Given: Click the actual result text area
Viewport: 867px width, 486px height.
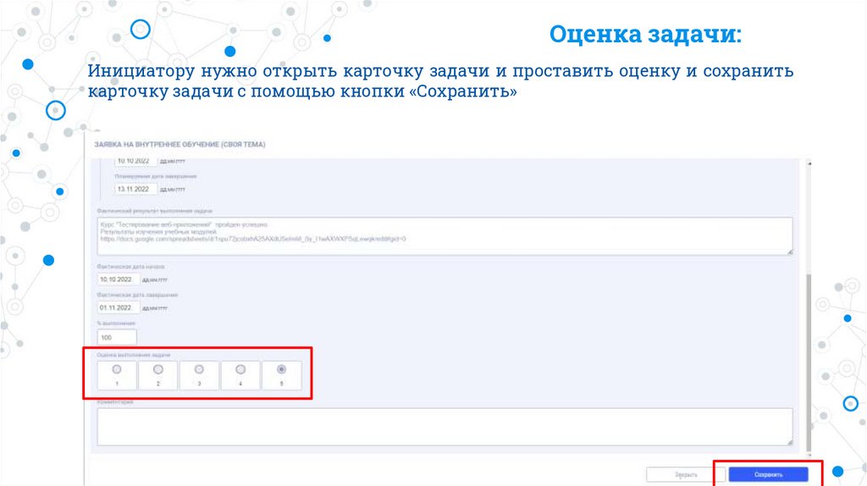Looking at the screenshot, I should pyautogui.click(x=445, y=236).
